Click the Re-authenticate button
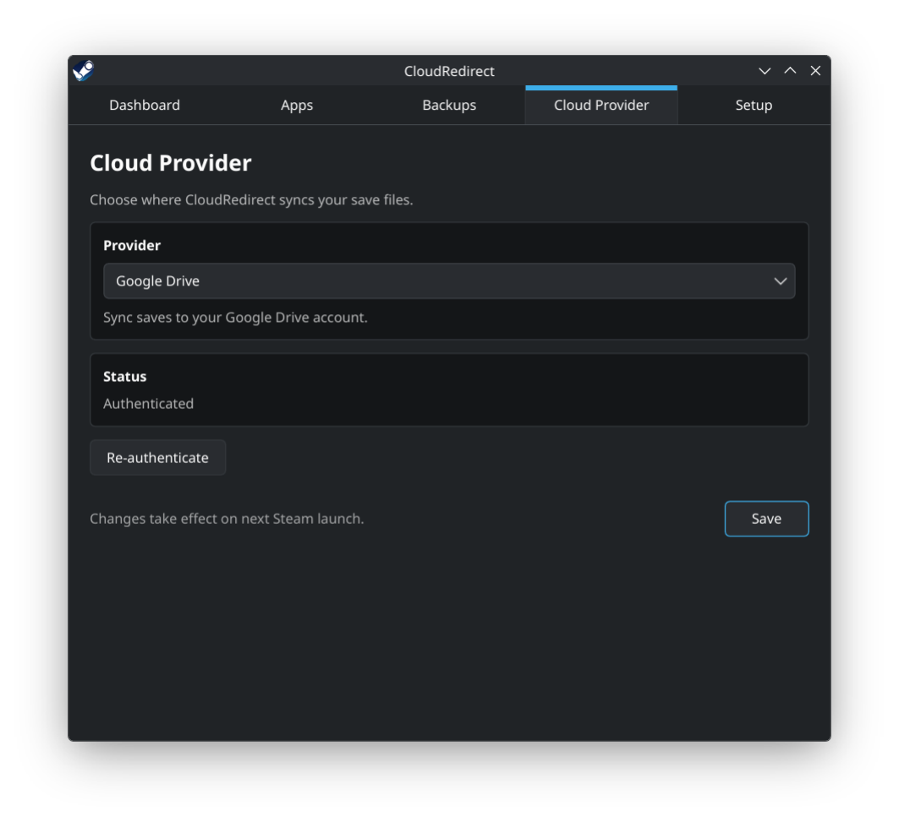 click(x=157, y=458)
